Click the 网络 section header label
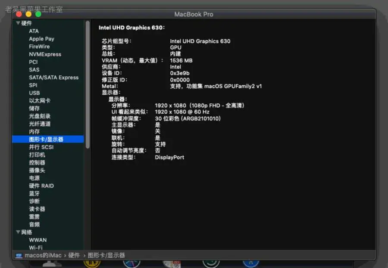The image size is (388, 268). tap(26, 232)
